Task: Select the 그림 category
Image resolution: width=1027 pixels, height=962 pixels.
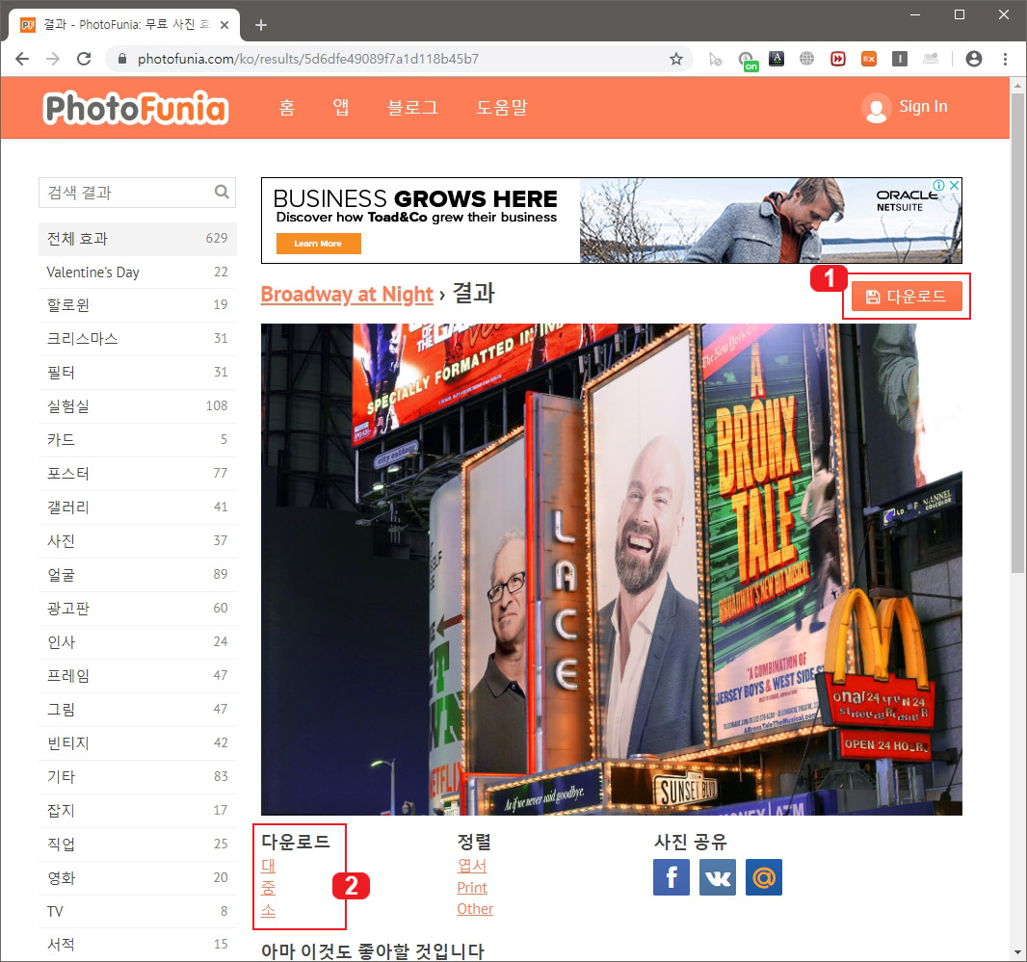Action: pyautogui.click(x=138, y=709)
